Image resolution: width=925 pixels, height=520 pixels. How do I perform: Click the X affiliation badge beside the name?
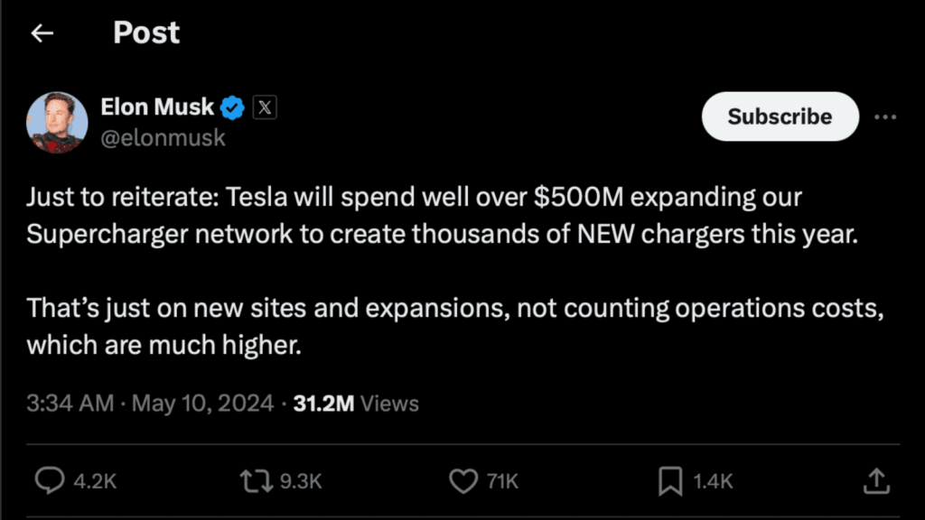264,107
